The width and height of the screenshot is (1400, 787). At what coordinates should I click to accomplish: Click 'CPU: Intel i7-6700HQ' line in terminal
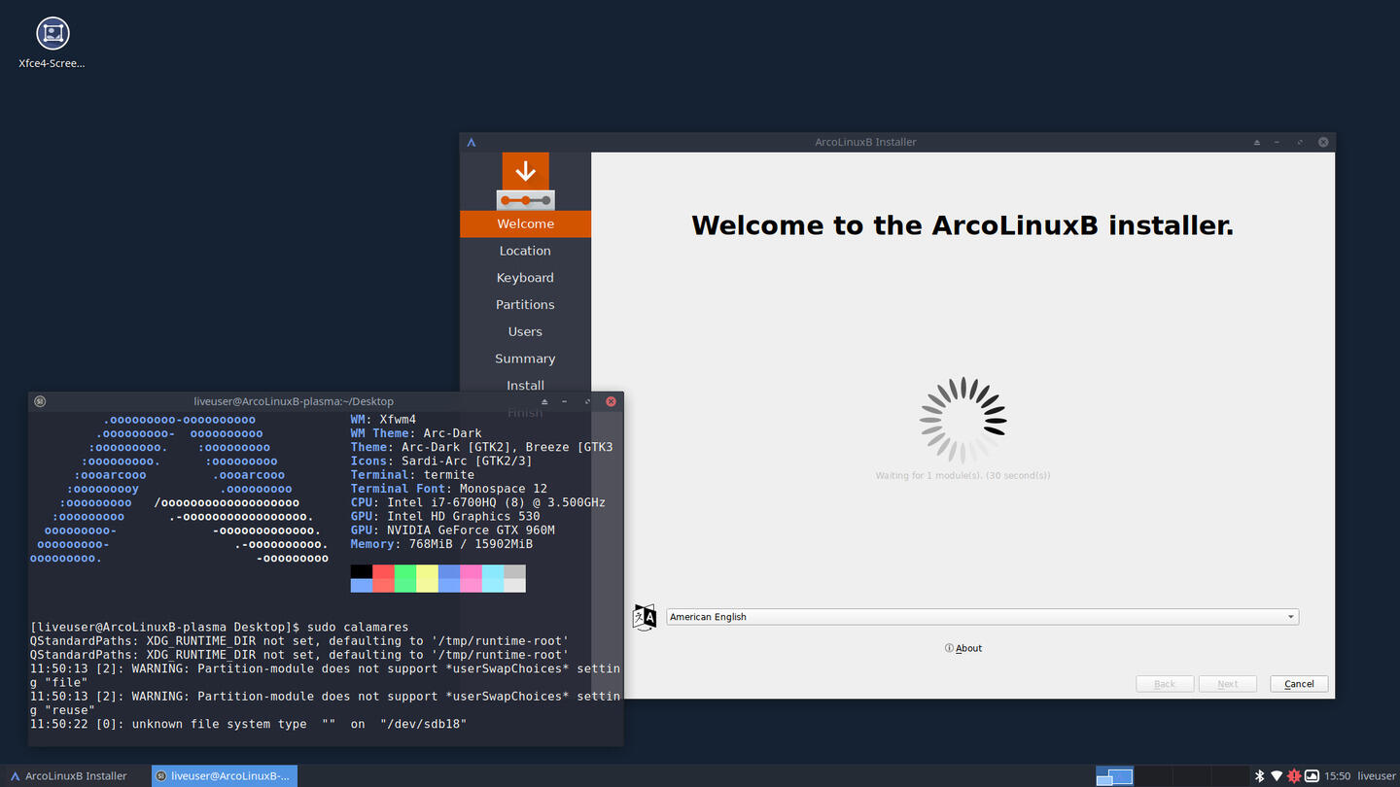click(478, 502)
